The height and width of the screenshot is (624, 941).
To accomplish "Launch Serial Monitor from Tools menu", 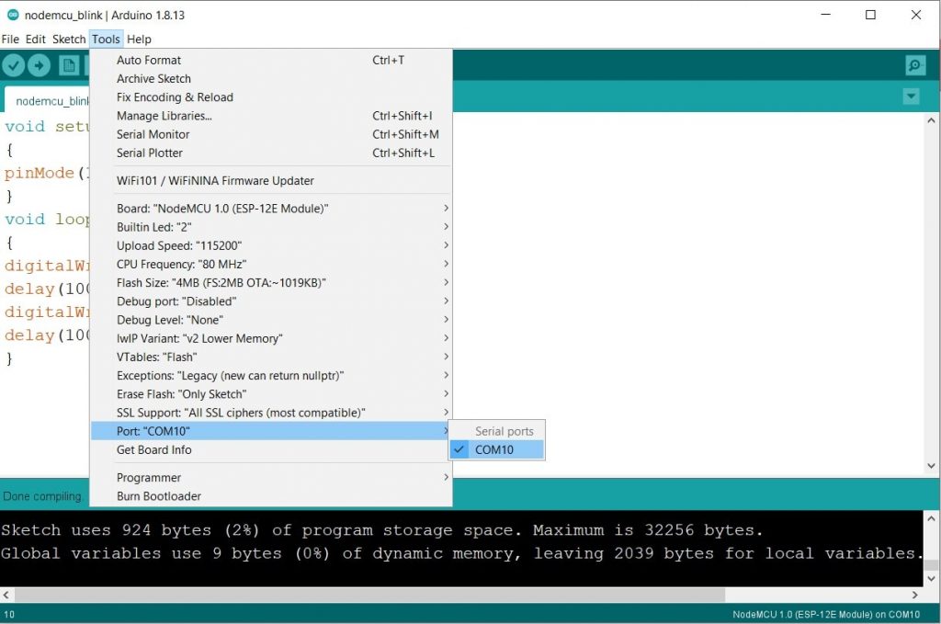I will 271,134.
